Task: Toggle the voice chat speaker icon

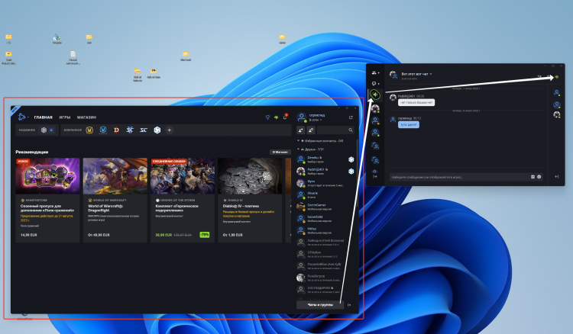Action: click(375, 95)
